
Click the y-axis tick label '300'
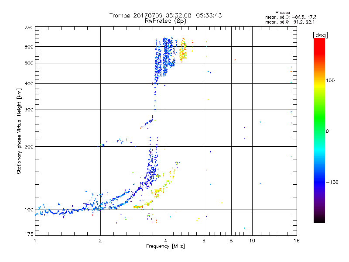click(x=29, y=110)
